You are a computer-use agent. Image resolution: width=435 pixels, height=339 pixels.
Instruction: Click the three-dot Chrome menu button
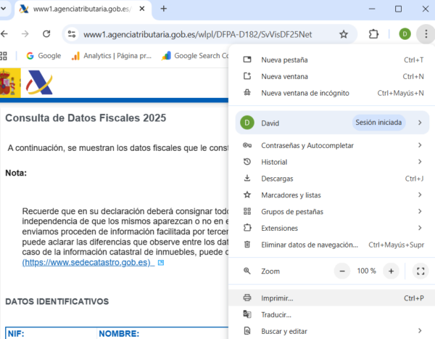tap(426, 34)
